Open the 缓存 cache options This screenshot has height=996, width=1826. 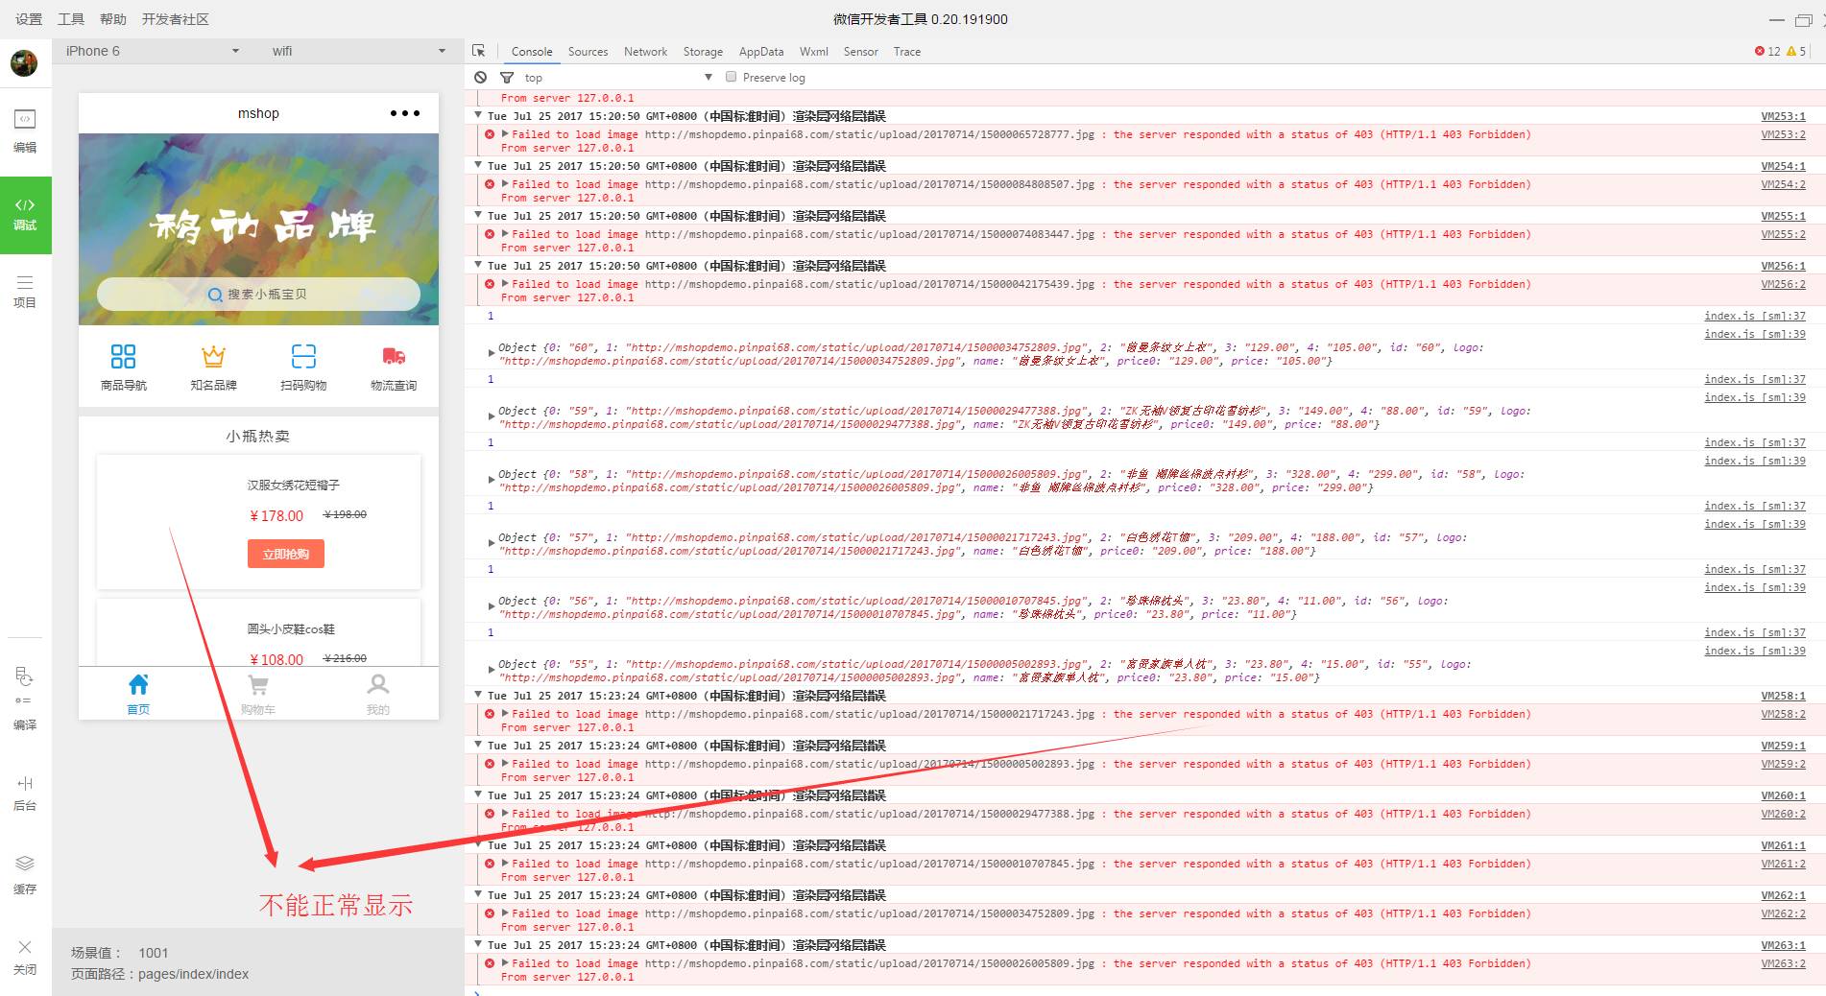click(x=25, y=874)
